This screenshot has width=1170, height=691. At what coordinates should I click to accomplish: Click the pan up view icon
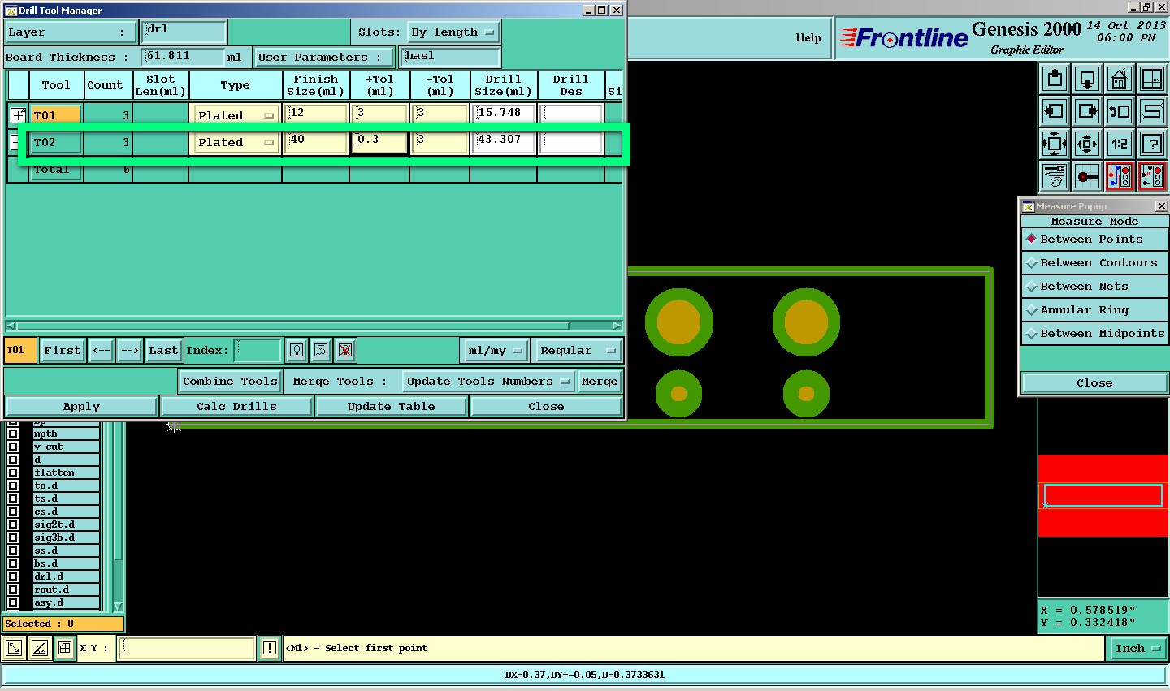(1055, 79)
